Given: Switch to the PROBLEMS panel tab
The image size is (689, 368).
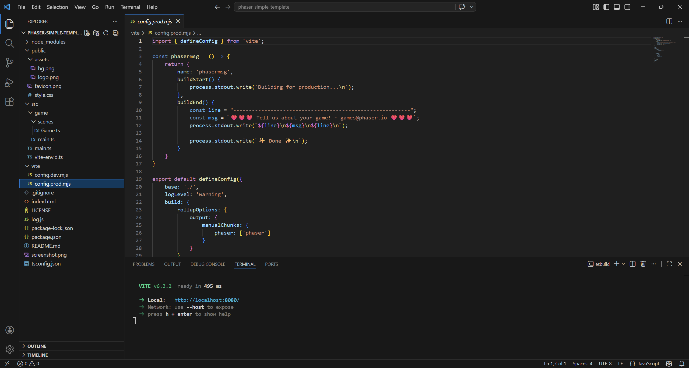Looking at the screenshot, I should point(143,264).
